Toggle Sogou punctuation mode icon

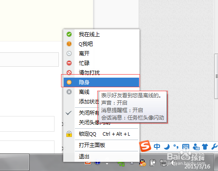(x=176, y=147)
